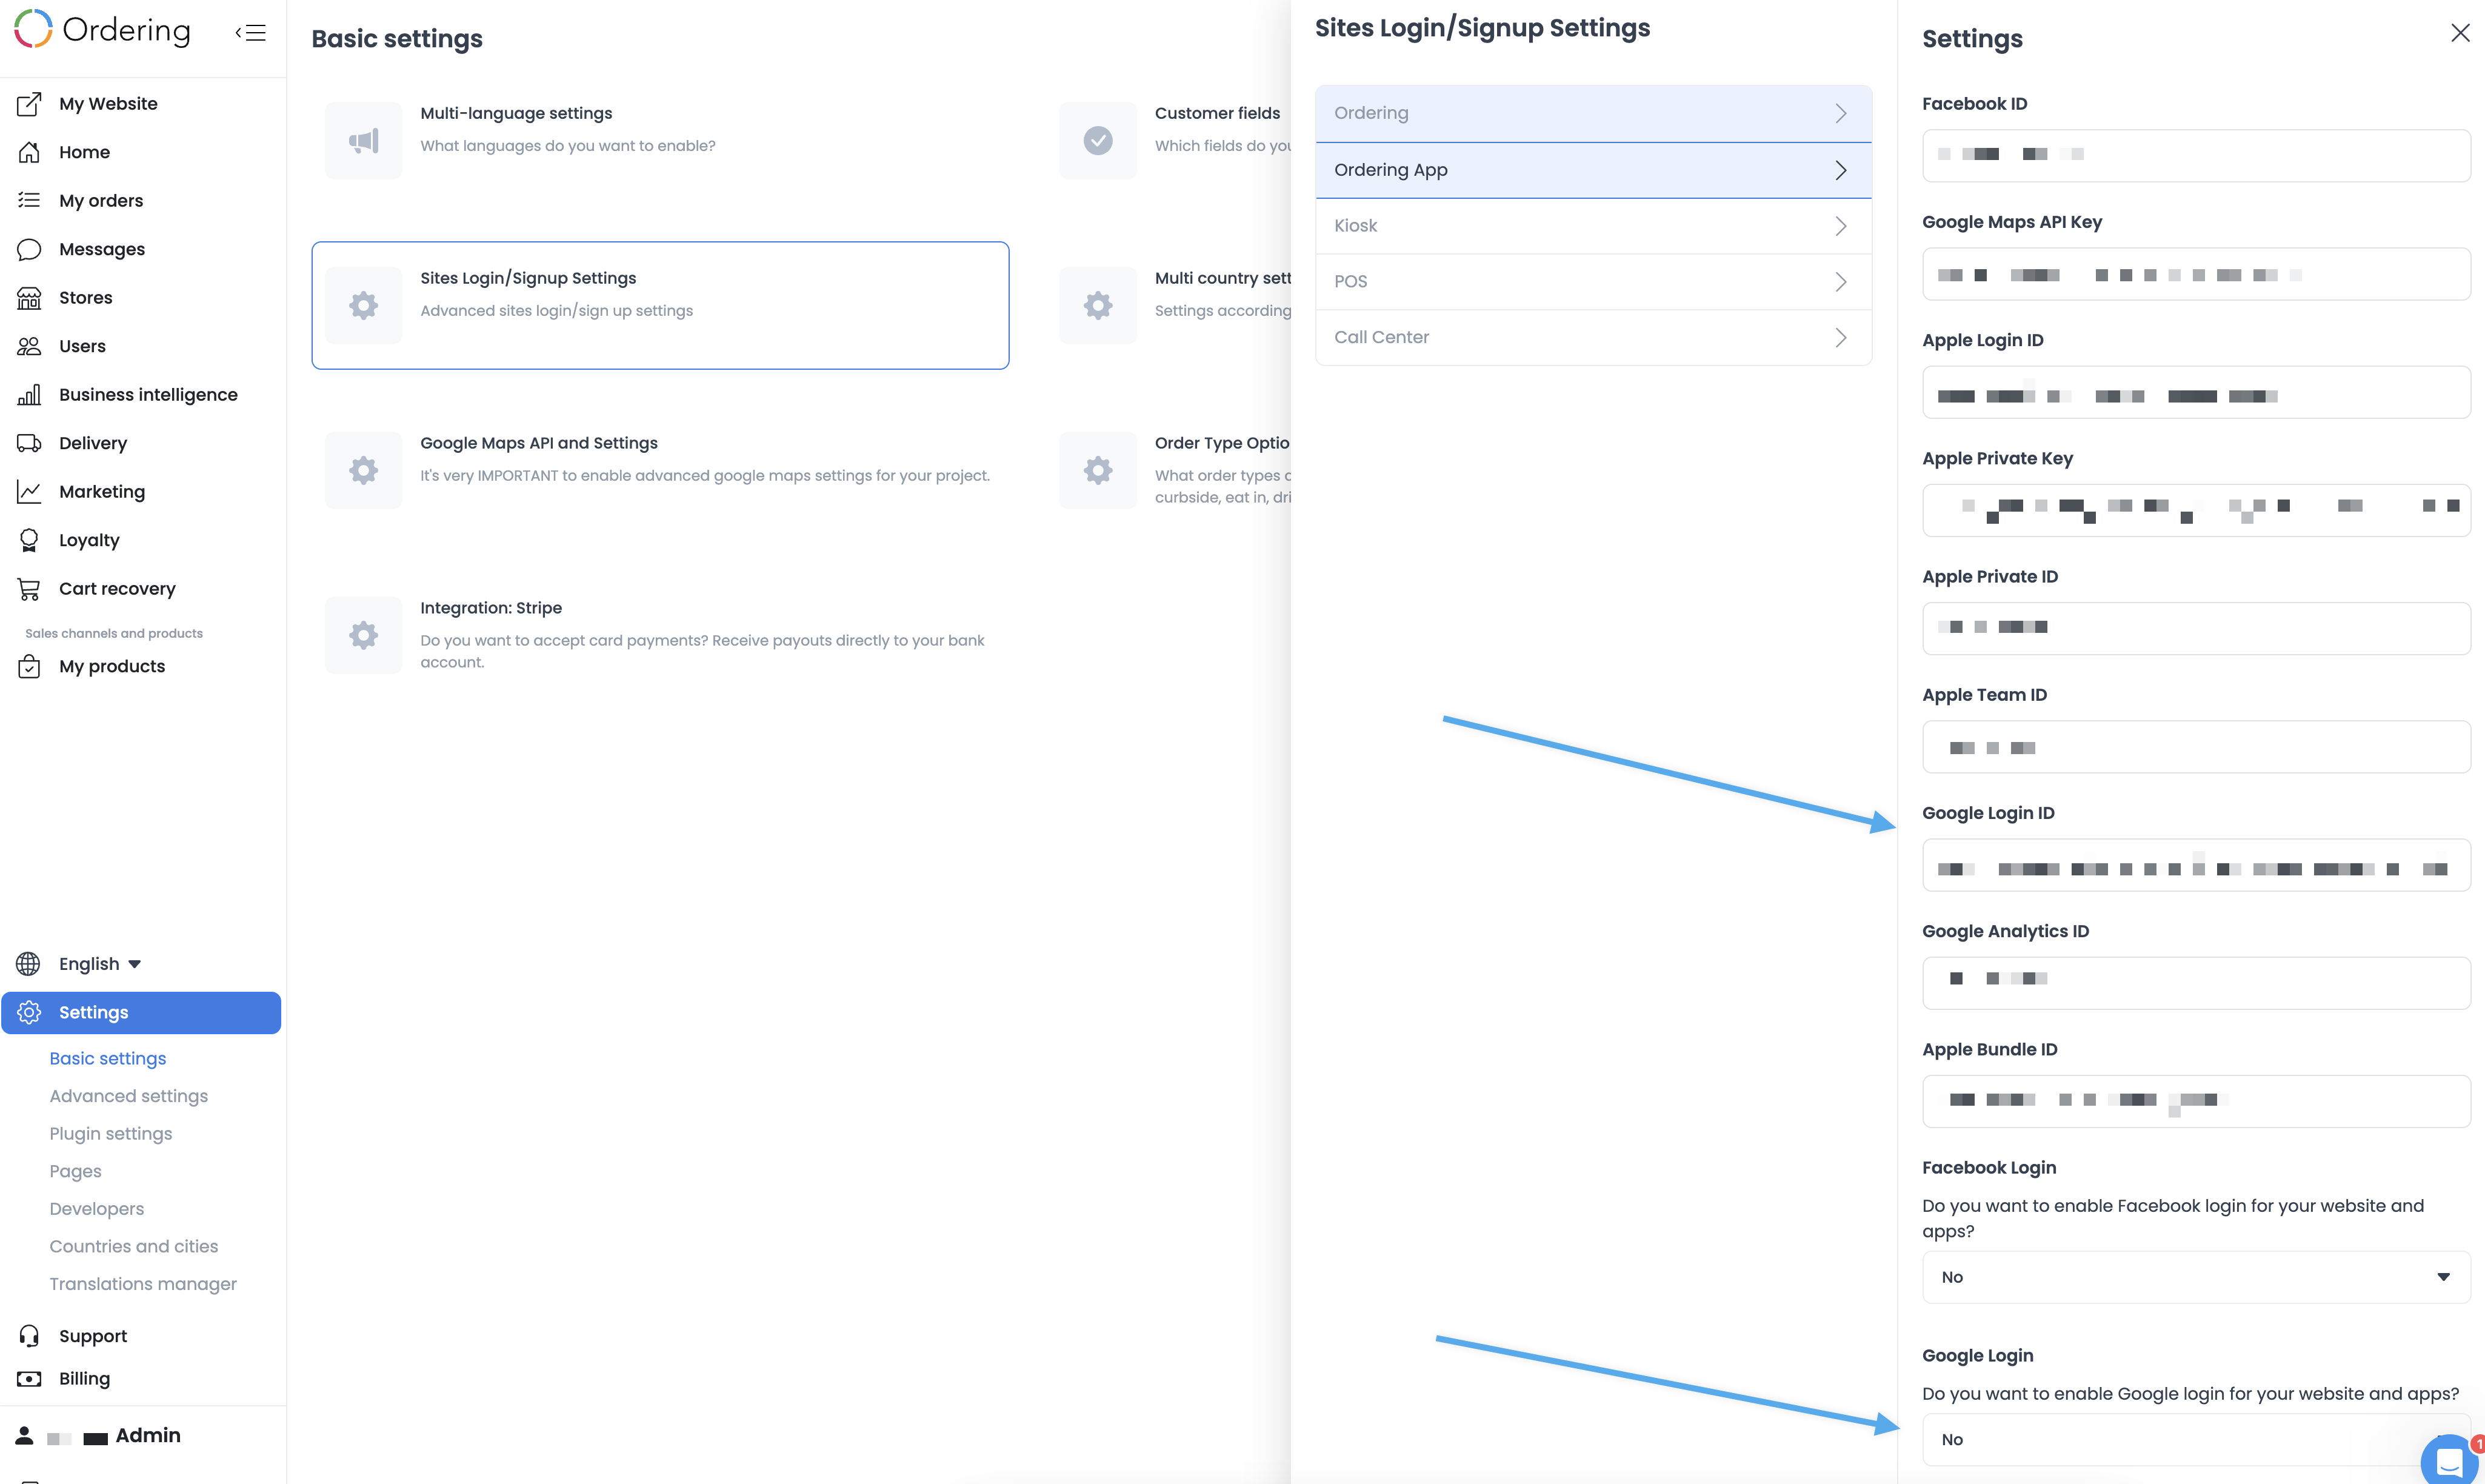Open Countries and cities submenu

click(x=134, y=1246)
